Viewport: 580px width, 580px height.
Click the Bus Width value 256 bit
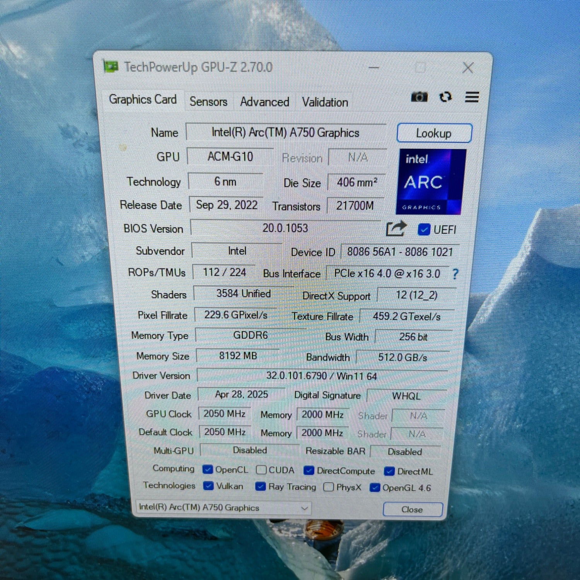tap(413, 337)
